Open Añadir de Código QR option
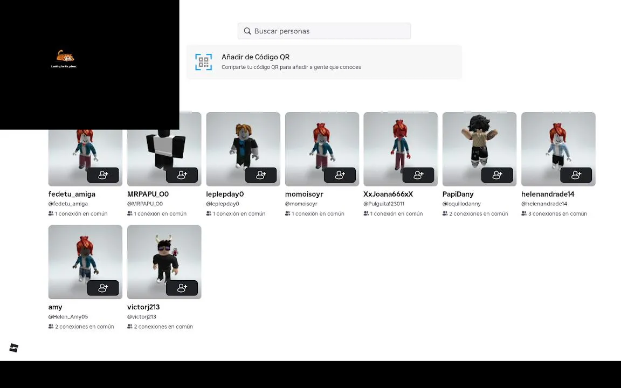 coord(324,62)
